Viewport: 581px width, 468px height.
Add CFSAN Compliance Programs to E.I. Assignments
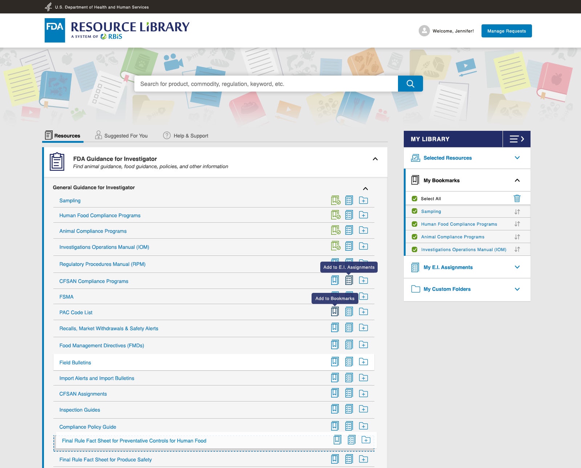coord(349,280)
